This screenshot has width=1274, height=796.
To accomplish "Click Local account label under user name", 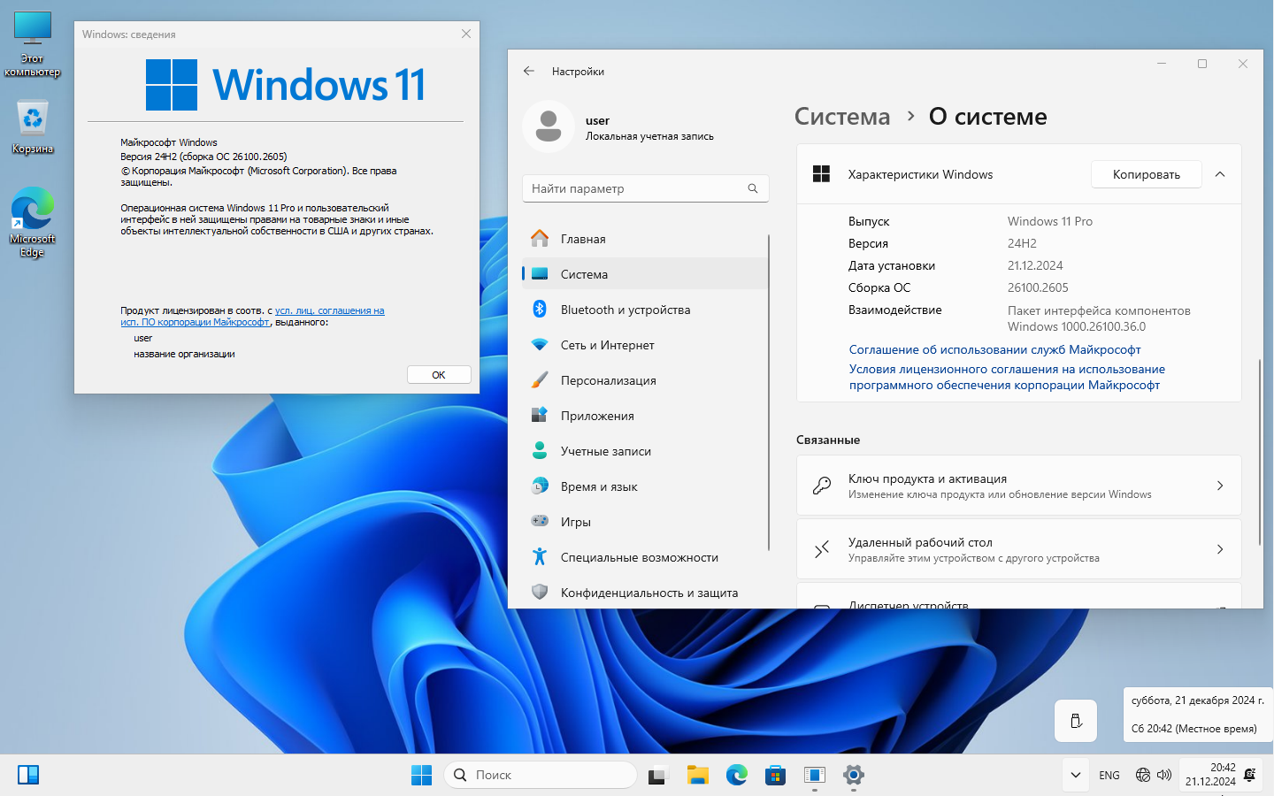I will pyautogui.click(x=649, y=136).
